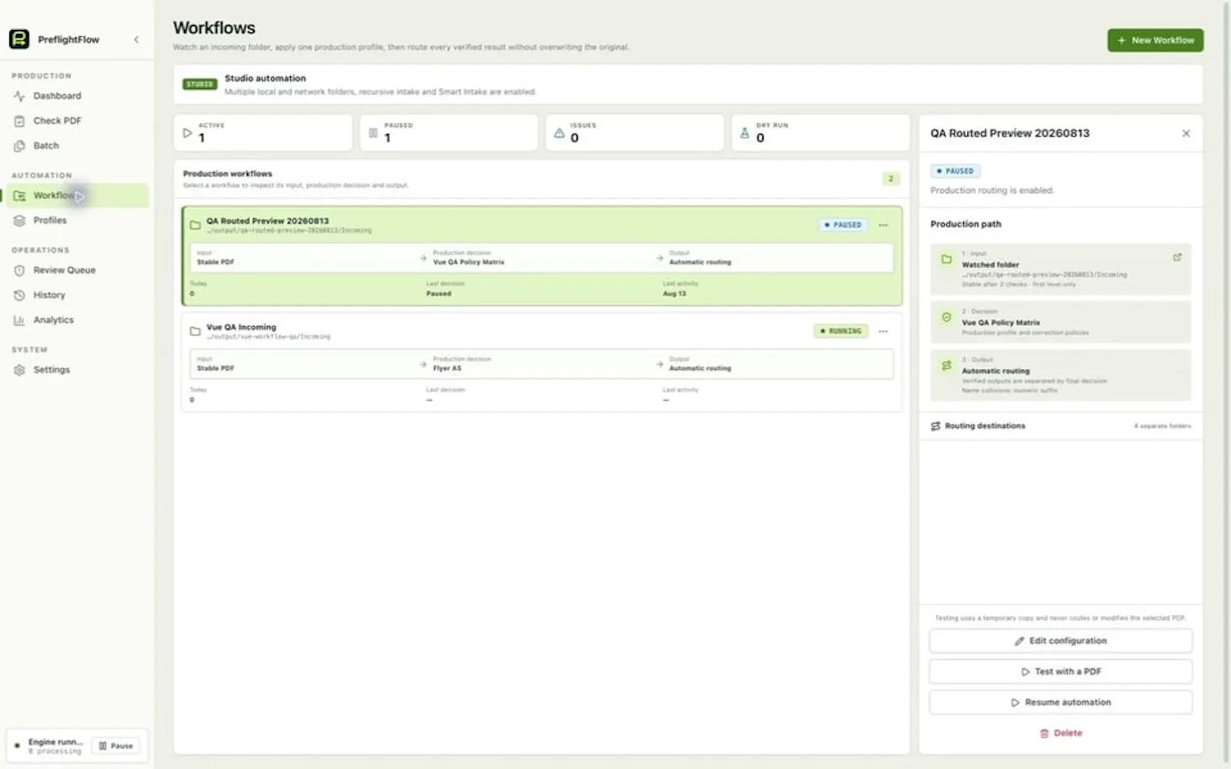Click the History clock icon
The image size is (1231, 769).
(x=19, y=295)
